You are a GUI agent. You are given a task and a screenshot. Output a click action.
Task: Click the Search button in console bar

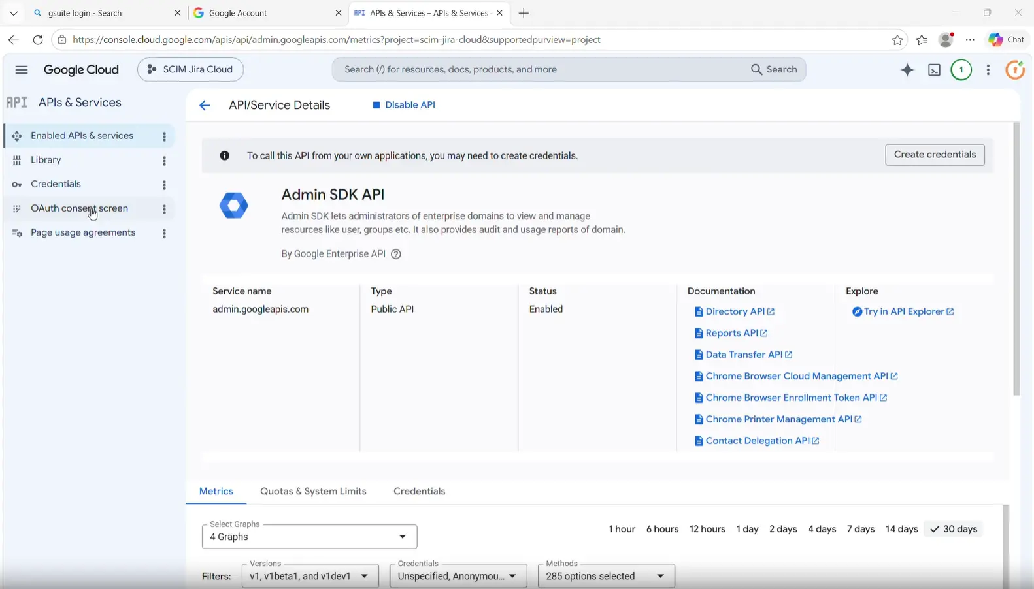click(x=774, y=69)
